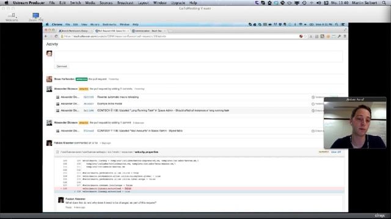Open the commit hash link for 'Example inline modal'
The height and width of the screenshot is (219, 391).
coord(89,104)
